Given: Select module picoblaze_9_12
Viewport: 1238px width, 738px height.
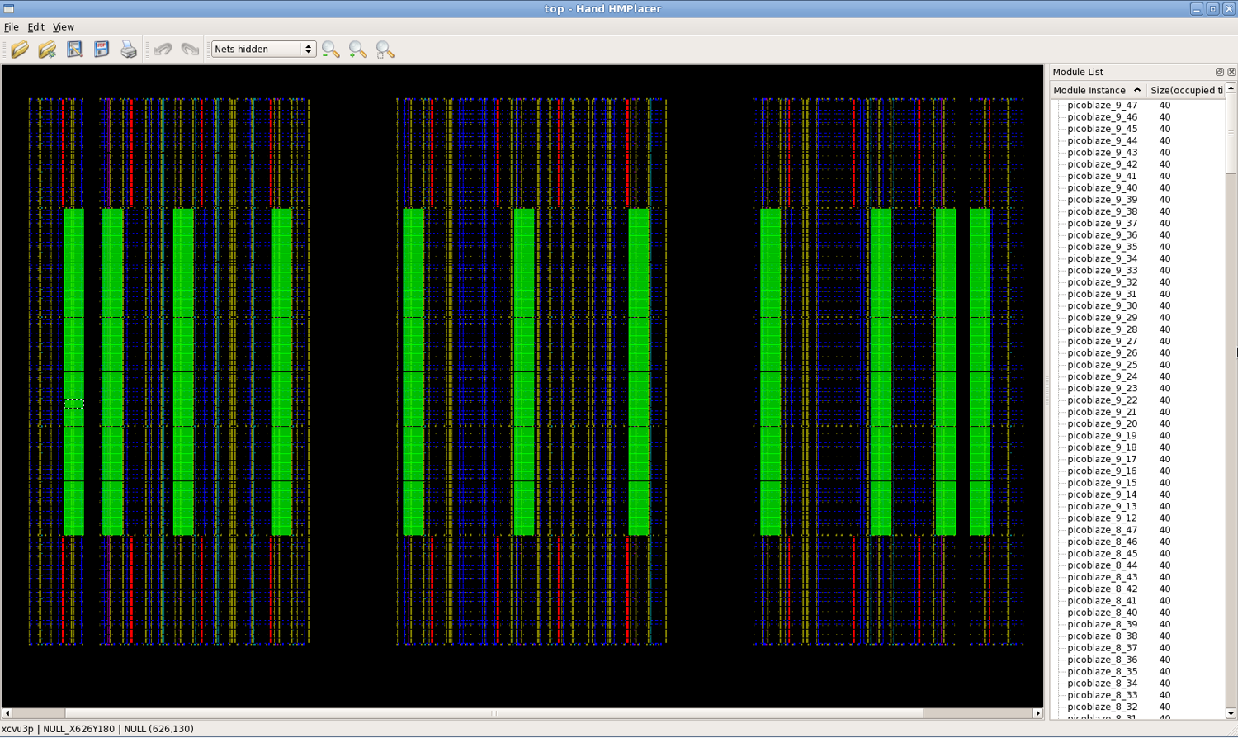Looking at the screenshot, I should click(x=1102, y=518).
